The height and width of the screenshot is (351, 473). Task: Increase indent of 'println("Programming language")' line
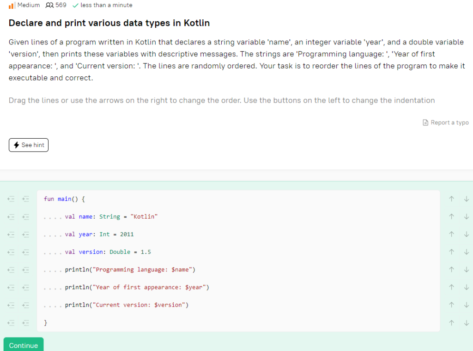point(26,270)
